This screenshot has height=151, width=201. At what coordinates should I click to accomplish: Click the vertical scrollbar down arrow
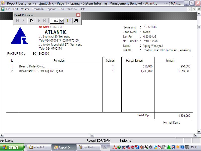click(x=199, y=131)
